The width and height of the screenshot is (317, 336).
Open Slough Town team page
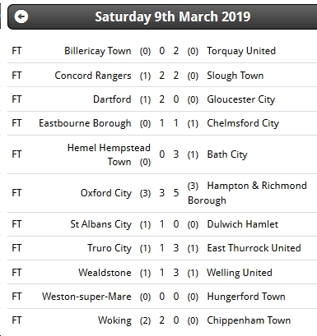pos(235,76)
